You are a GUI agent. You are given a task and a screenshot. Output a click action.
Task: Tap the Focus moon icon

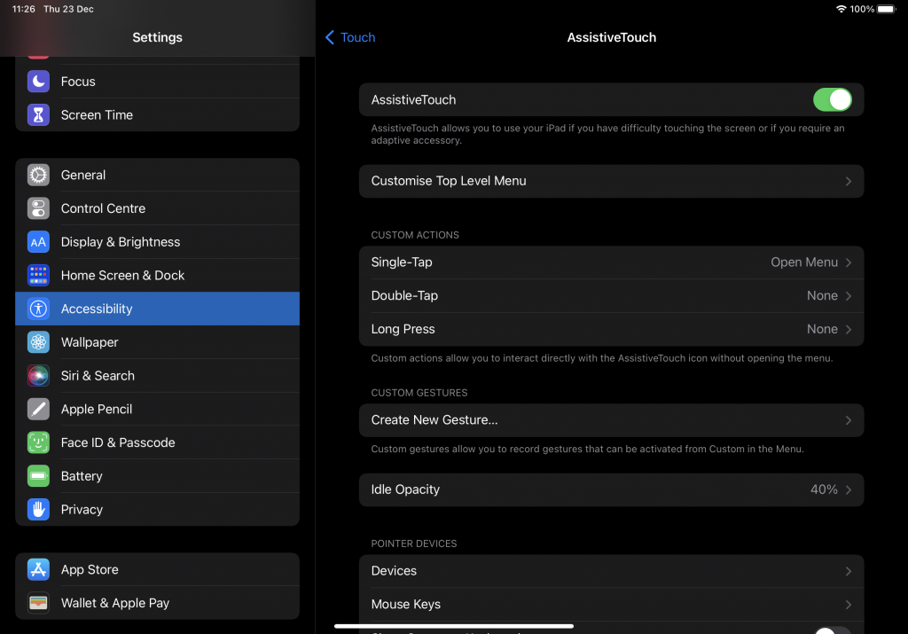[38, 81]
